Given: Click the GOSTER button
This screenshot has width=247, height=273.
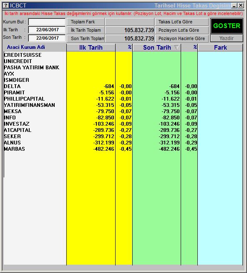Looking at the screenshot, I should point(227,26).
